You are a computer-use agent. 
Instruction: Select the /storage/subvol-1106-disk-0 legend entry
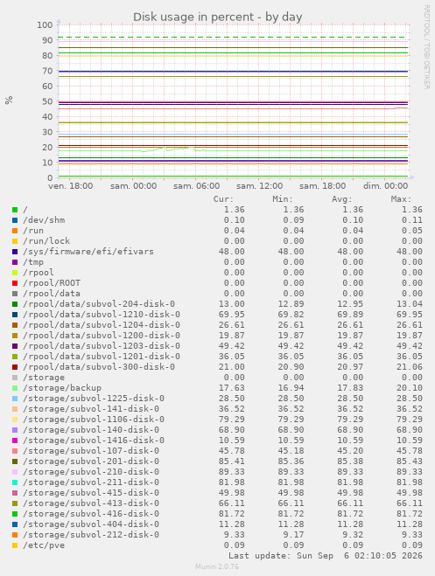[94, 420]
